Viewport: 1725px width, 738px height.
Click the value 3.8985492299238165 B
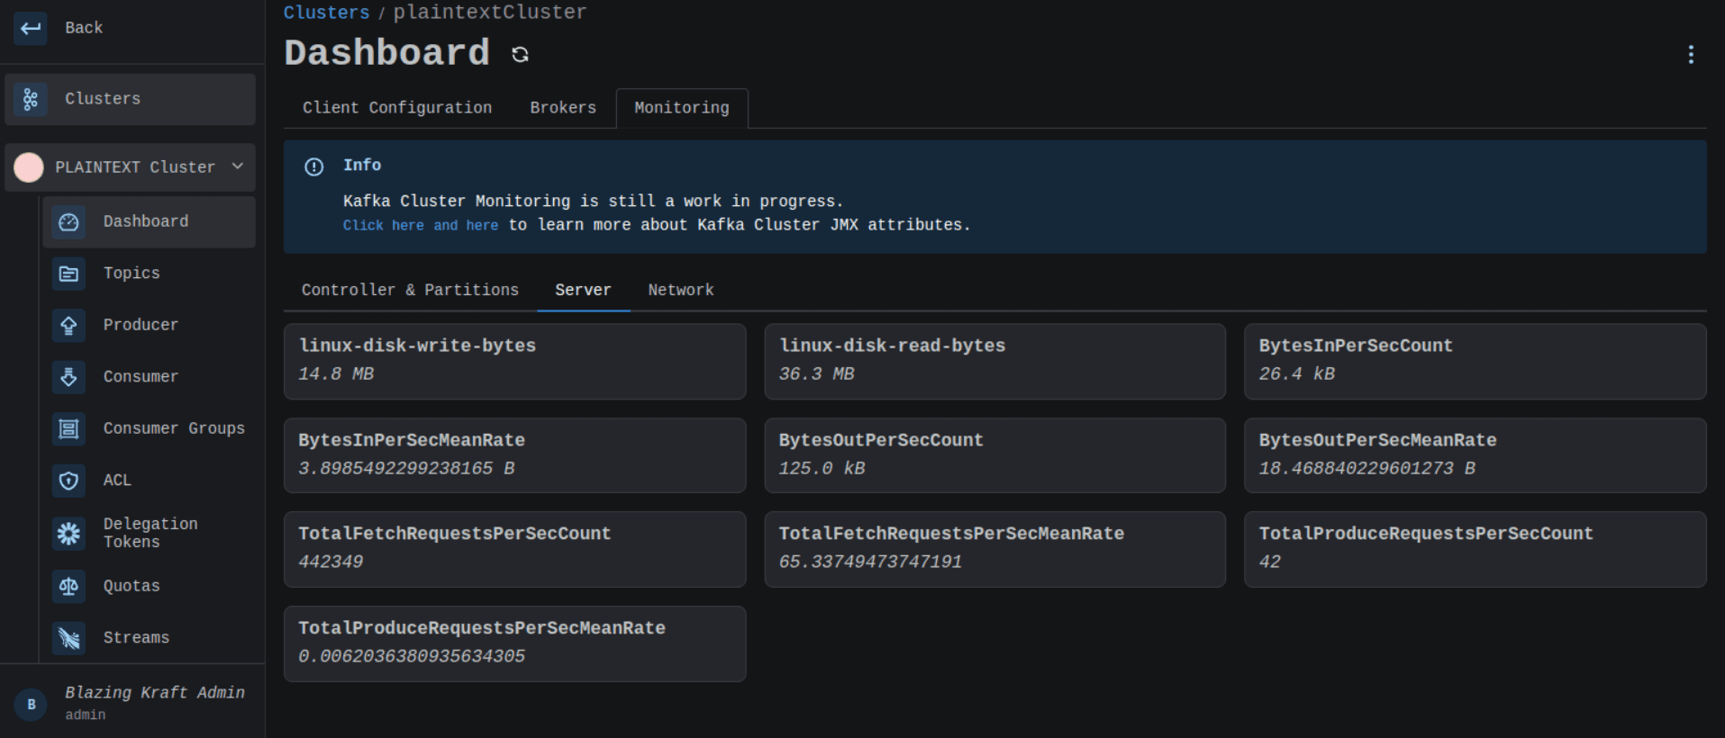406,468
